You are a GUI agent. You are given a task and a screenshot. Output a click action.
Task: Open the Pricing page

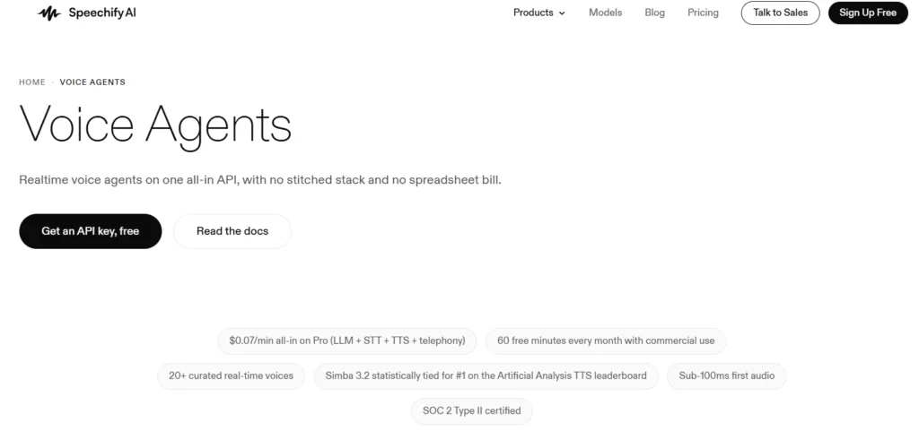[x=703, y=13]
